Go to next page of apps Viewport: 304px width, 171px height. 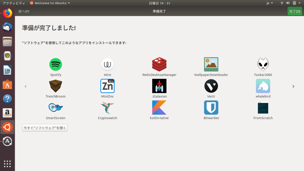pos(293,86)
